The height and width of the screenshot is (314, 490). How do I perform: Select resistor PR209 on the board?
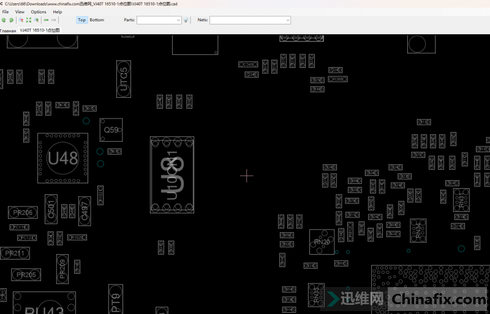(x=62, y=269)
